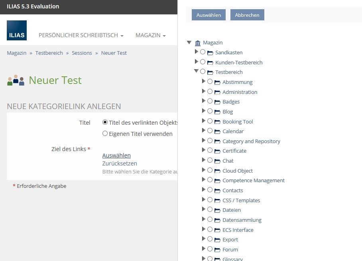Open the Magazin main menu
Viewport: 362px width, 261px height.
(x=150, y=35)
